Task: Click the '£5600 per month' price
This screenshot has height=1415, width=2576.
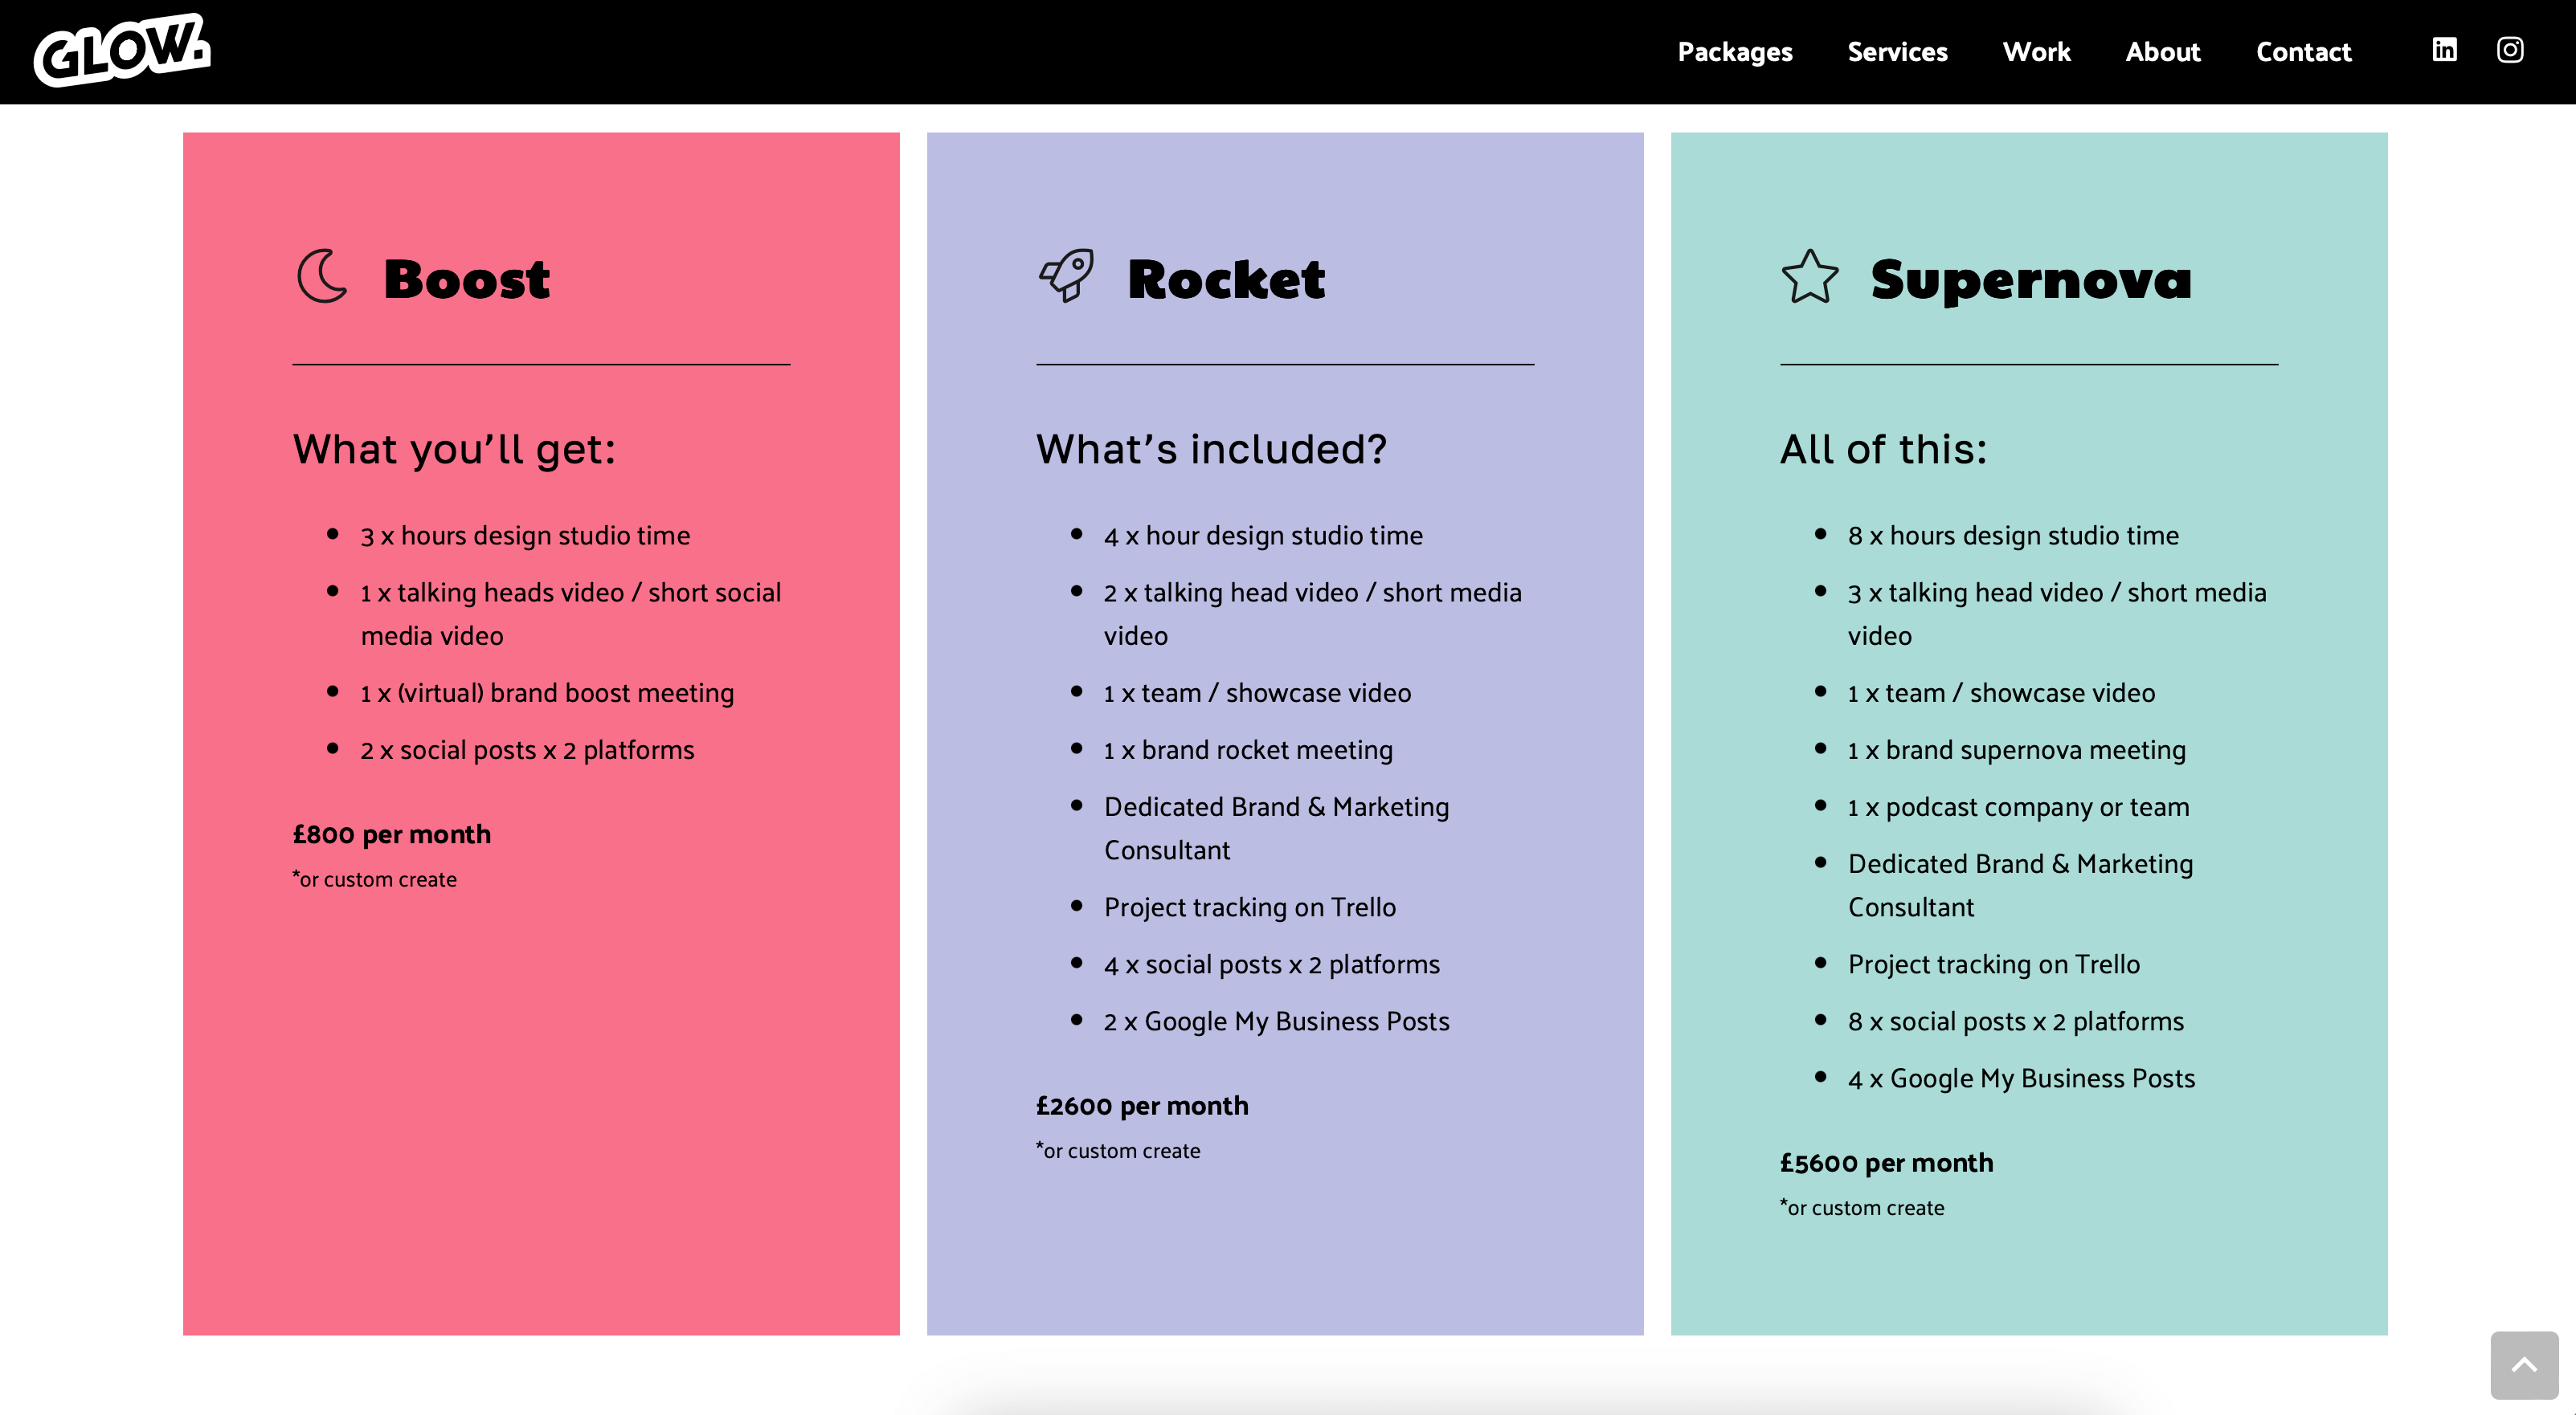Action: [1886, 1163]
